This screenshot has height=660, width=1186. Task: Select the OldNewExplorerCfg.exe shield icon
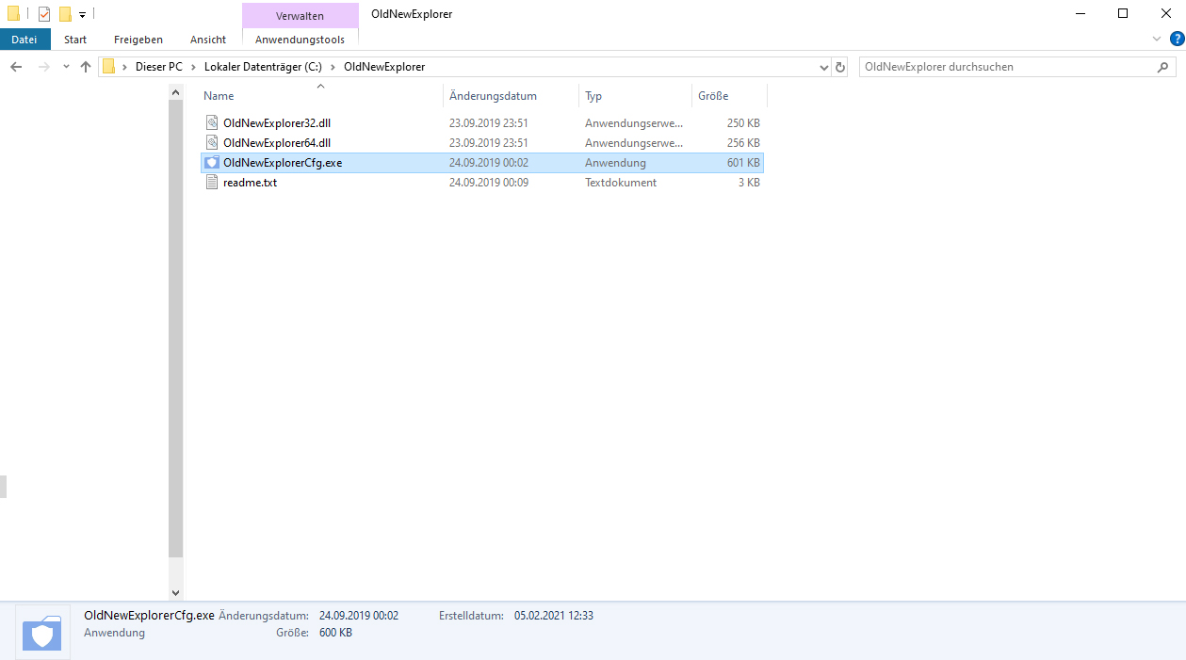(x=212, y=162)
